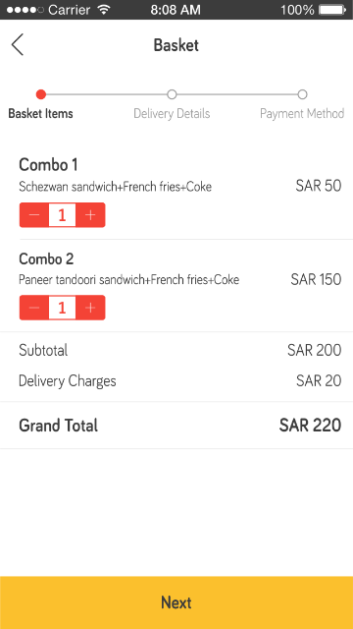
Task: Tap the WiFi icon in status bar
Action: pyautogui.click(x=104, y=10)
